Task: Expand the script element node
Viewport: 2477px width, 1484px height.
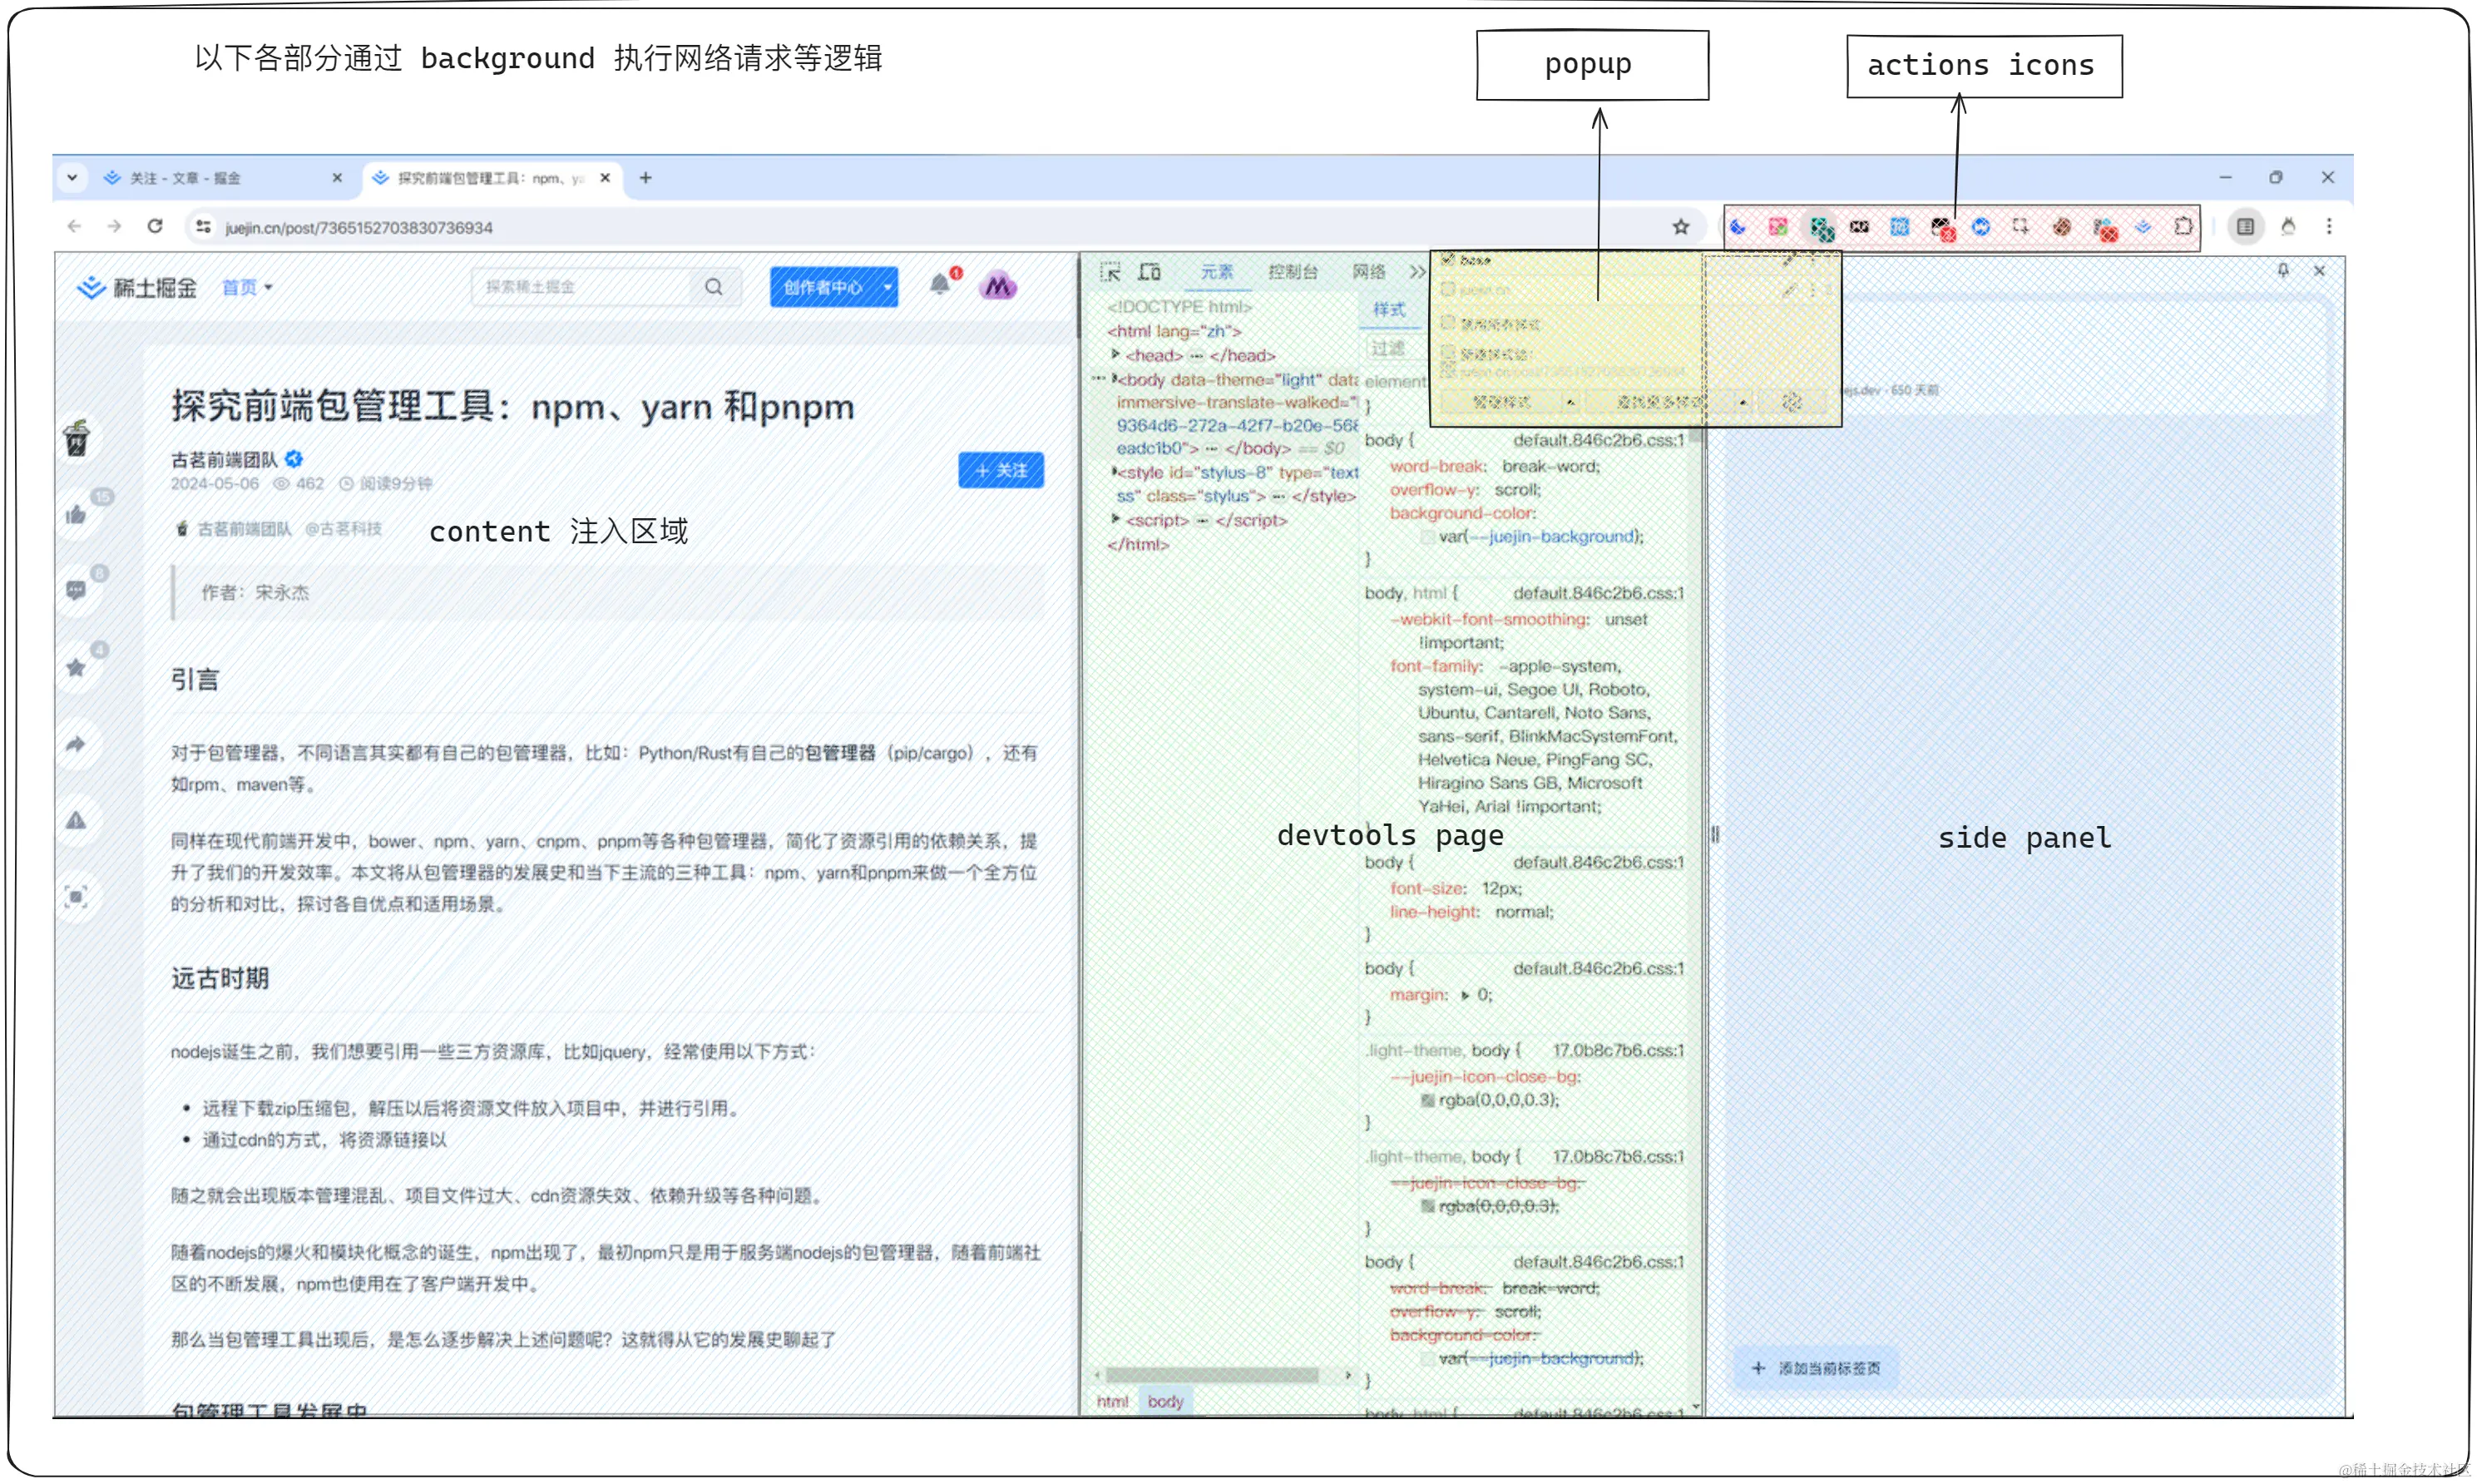Action: [1115, 520]
